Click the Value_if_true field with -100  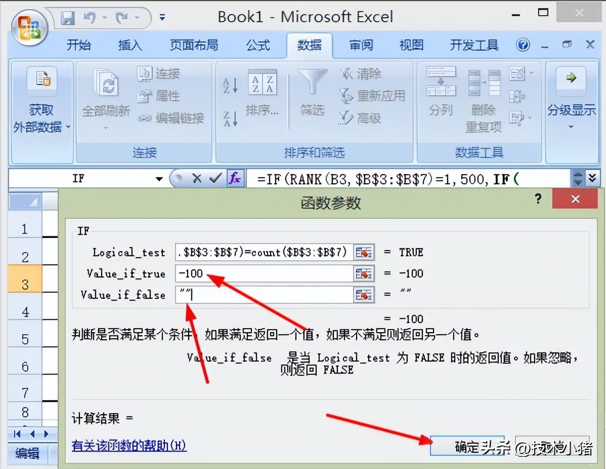click(x=264, y=273)
